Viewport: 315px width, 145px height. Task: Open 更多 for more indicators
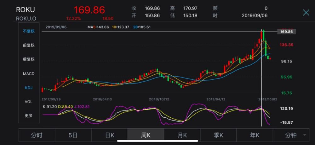[x=29, y=116]
